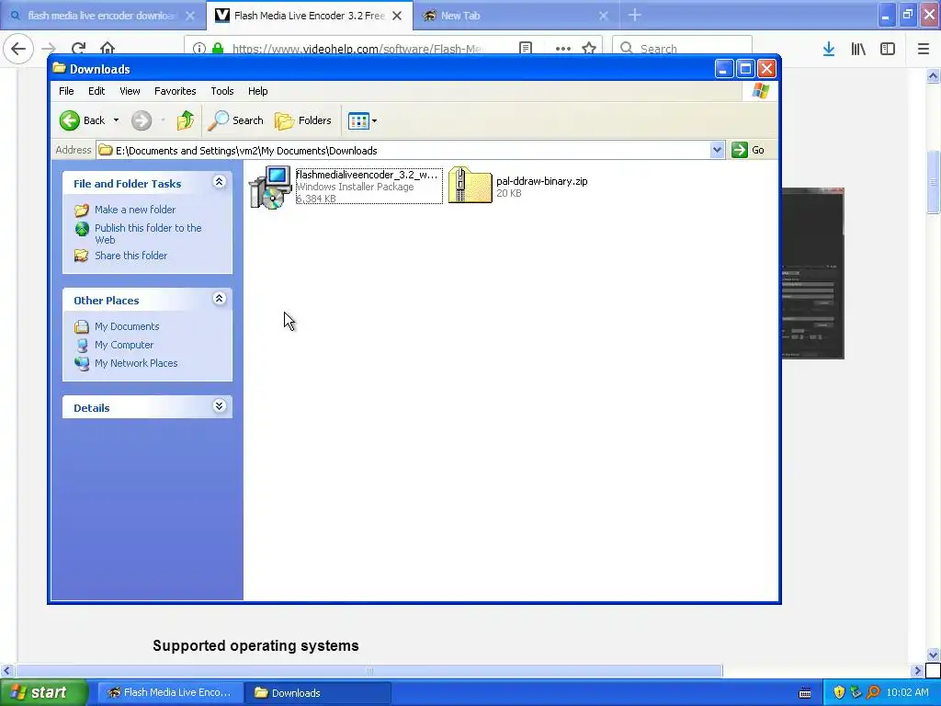Screen dimensions: 941x706
Task: Open Firefox hamburger menu
Action: pos(924,49)
